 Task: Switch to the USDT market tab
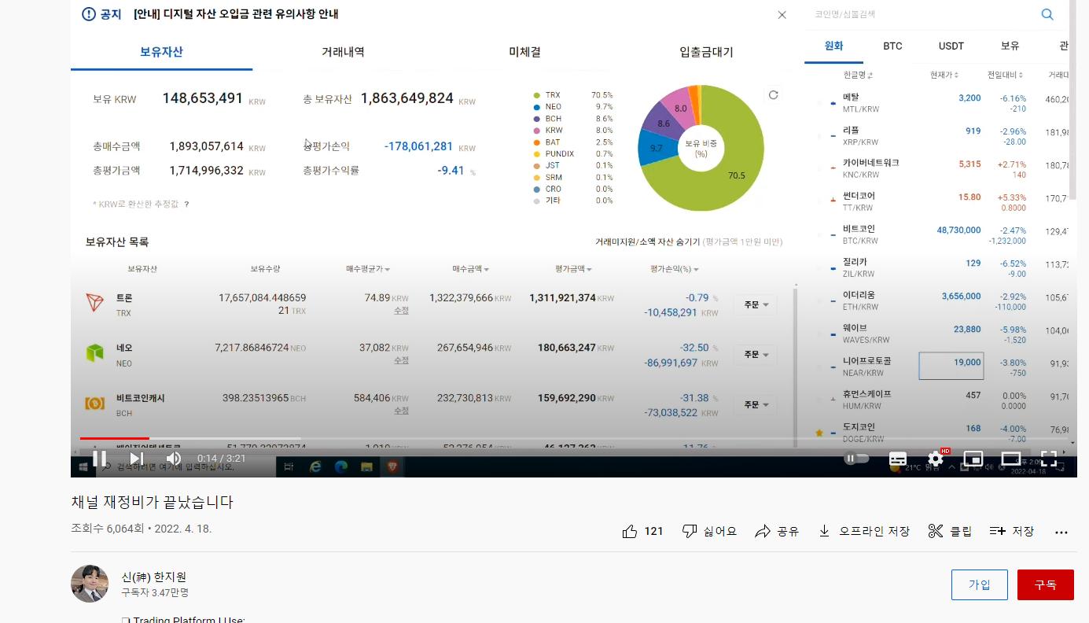(x=951, y=46)
